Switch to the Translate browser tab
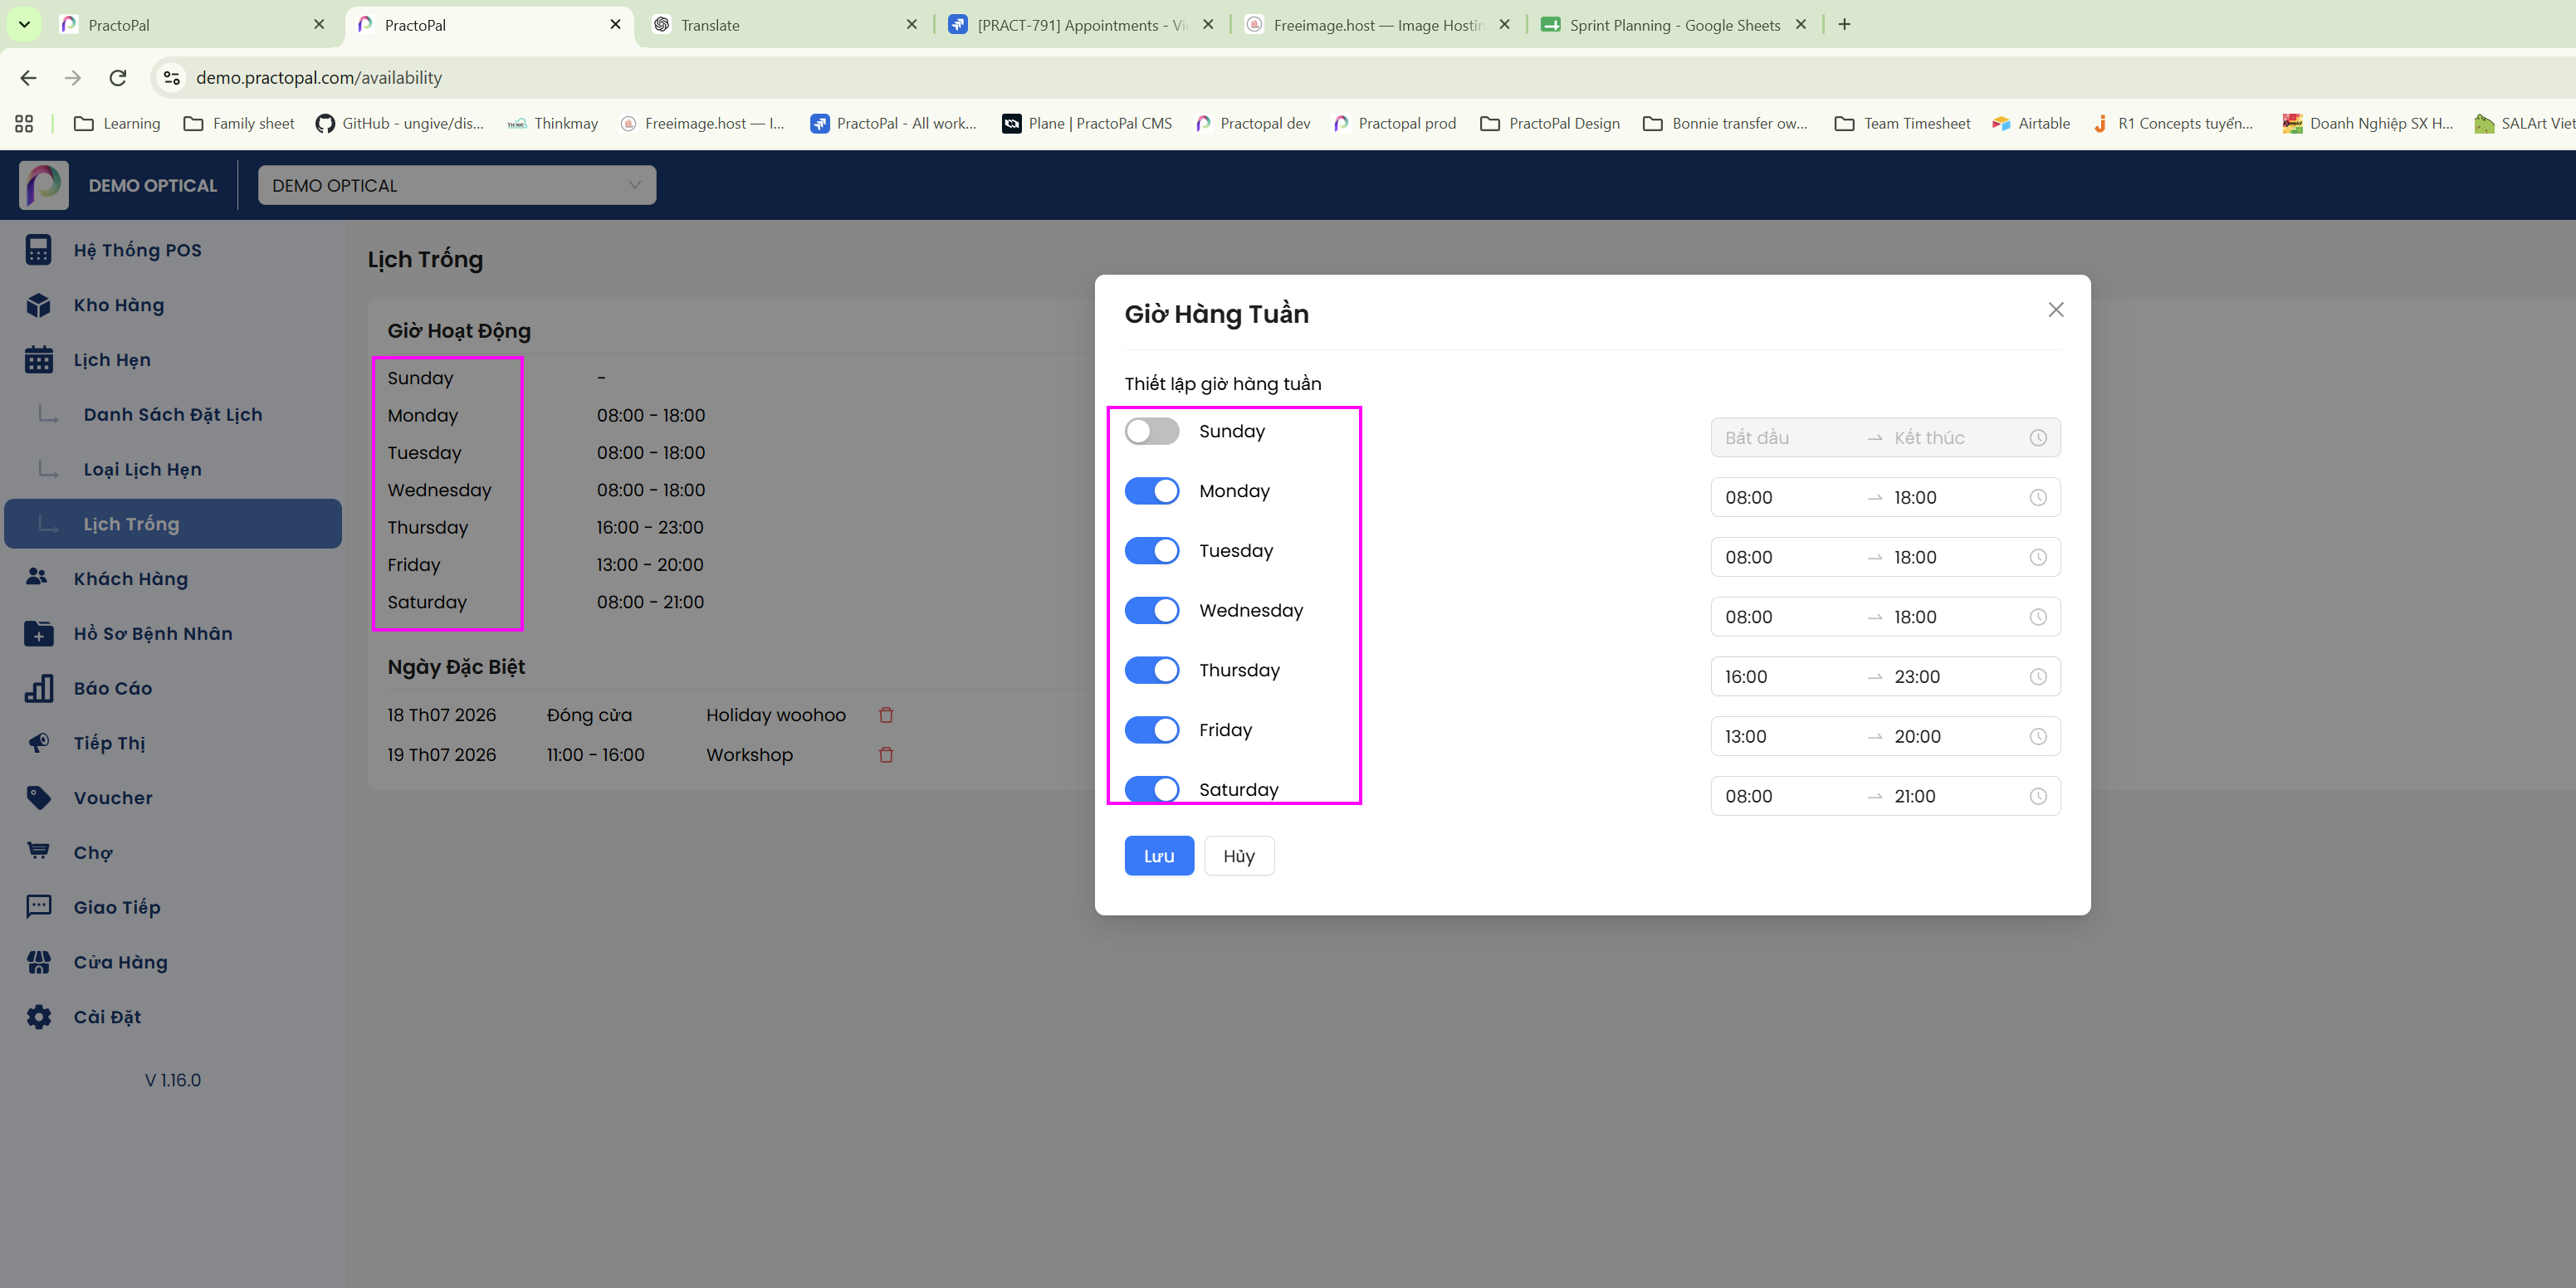This screenshot has height=1288, width=2576. click(x=785, y=25)
